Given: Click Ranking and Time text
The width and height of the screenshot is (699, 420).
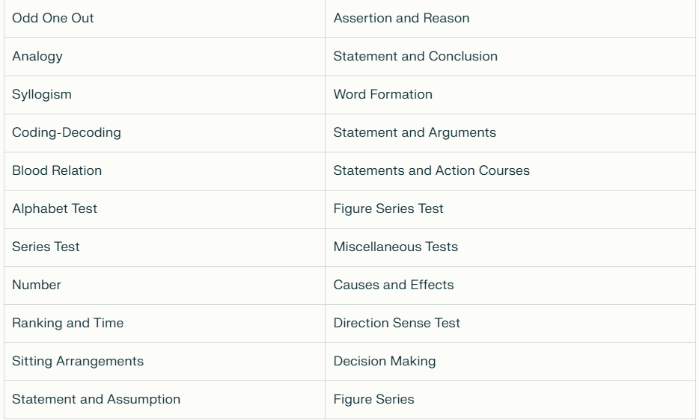Looking at the screenshot, I should pos(68,323).
